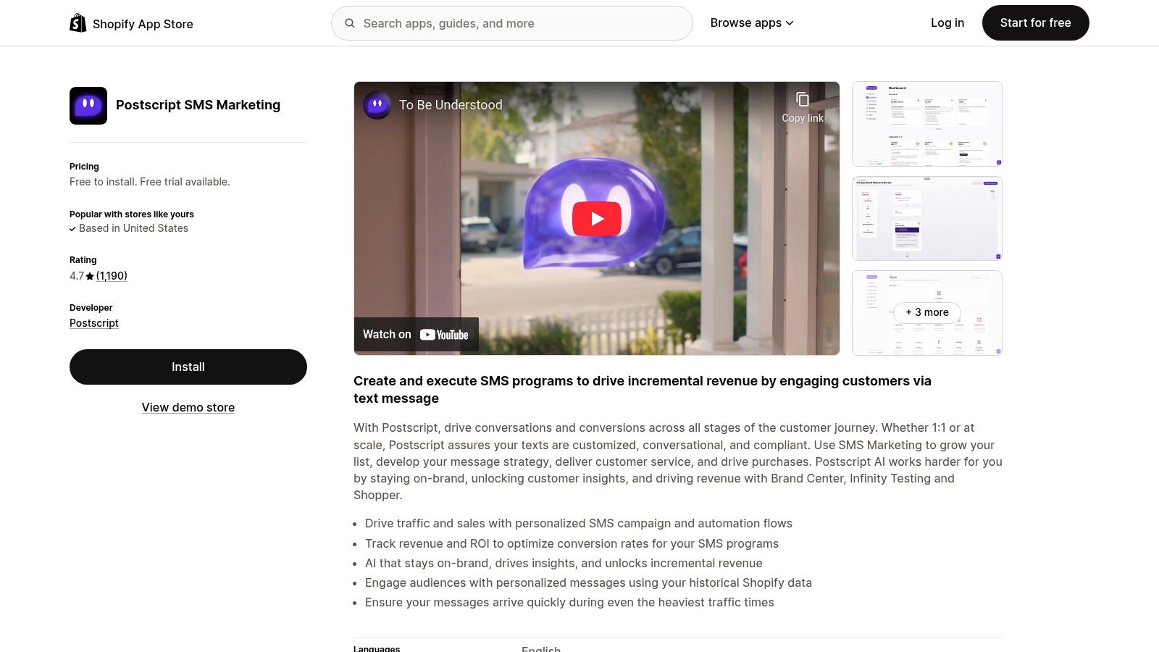Click the Postscript SMS Marketing heading
The width and height of the screenshot is (1159, 652).
click(198, 105)
